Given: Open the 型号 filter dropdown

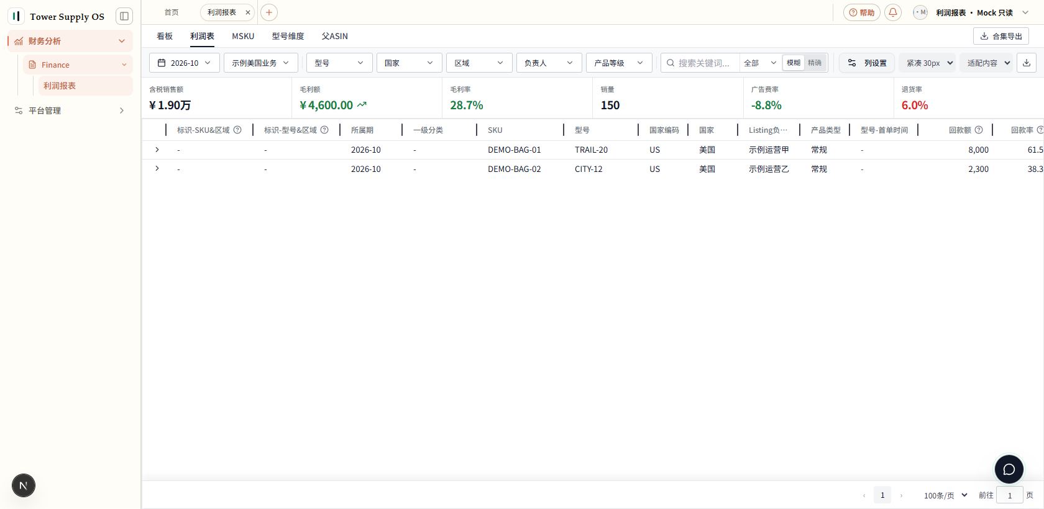Looking at the screenshot, I should pyautogui.click(x=339, y=63).
